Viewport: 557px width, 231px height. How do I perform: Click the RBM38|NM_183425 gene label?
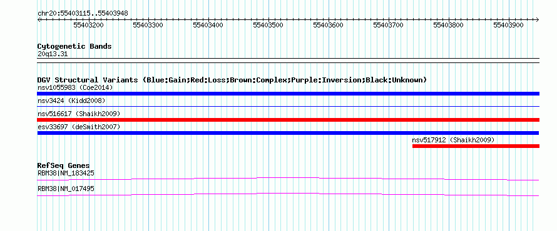click(x=66, y=174)
